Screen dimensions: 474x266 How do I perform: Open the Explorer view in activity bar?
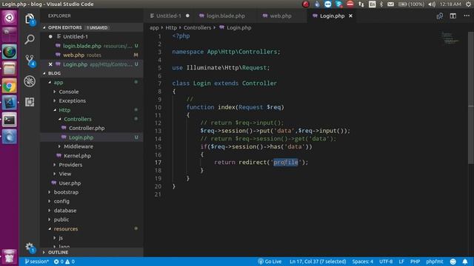30,19
